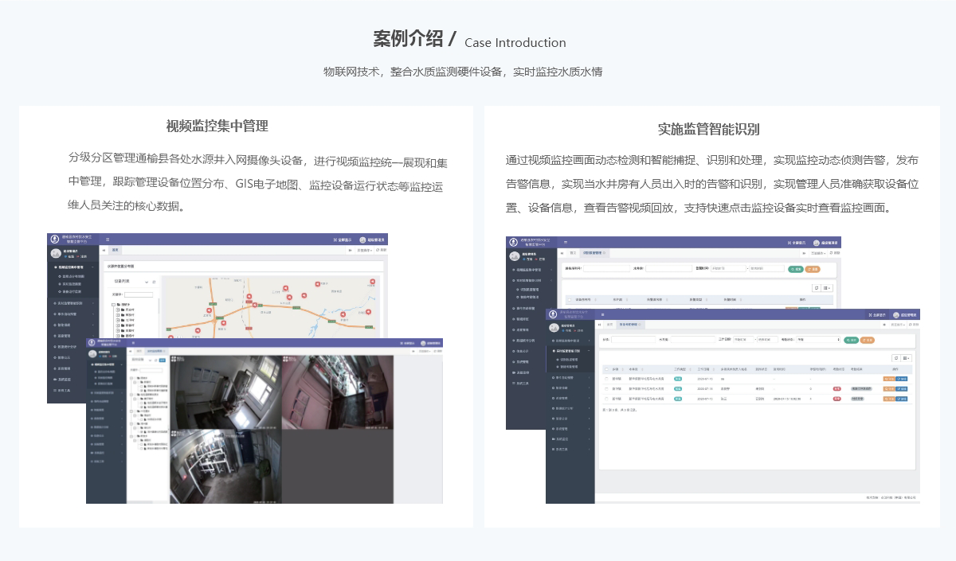956x561 pixels.
Task: Click device serial input in rear alarm window
Action: click(606, 268)
